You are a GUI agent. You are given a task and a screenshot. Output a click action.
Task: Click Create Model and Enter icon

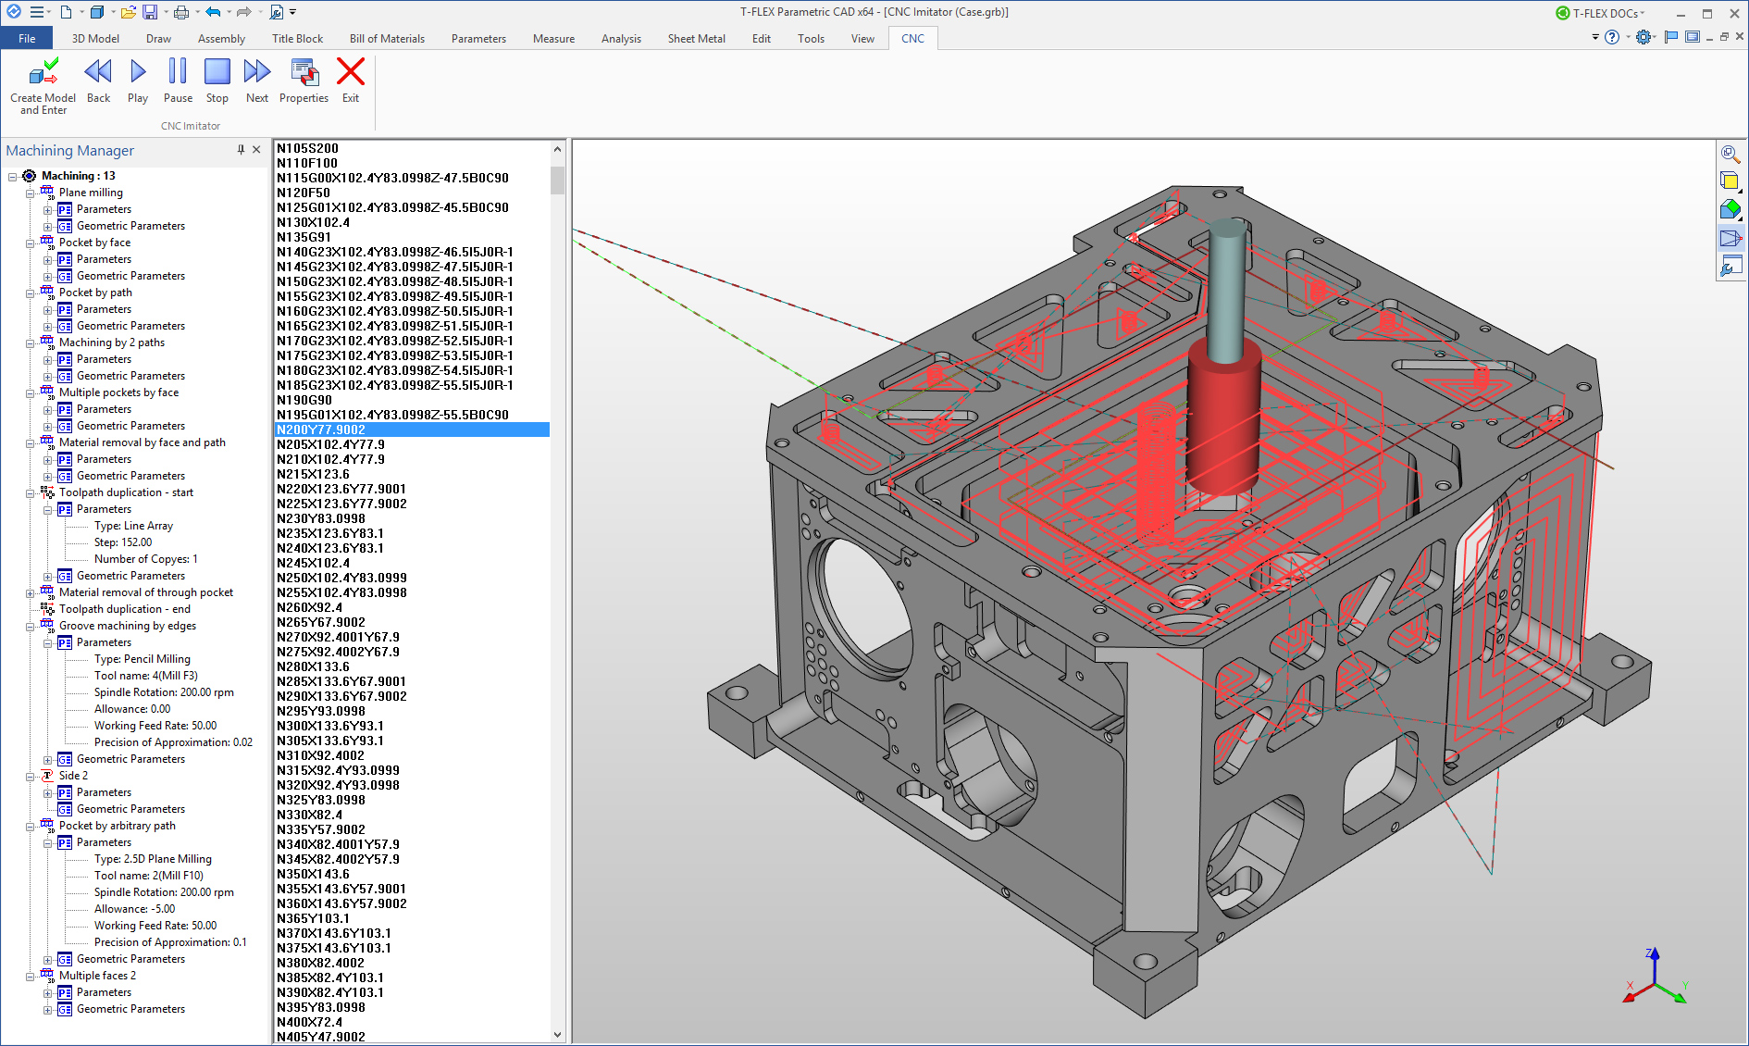(x=43, y=72)
